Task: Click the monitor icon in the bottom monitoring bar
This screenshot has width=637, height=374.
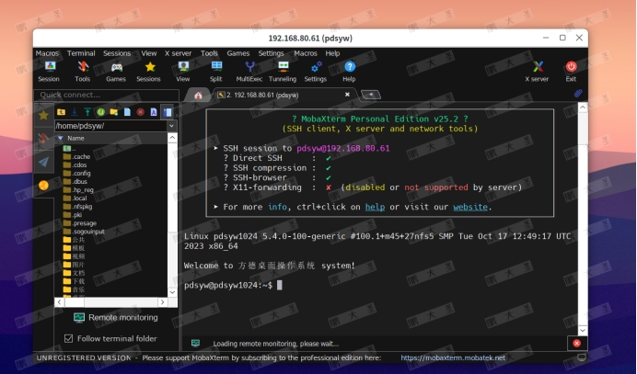Action: (x=195, y=344)
